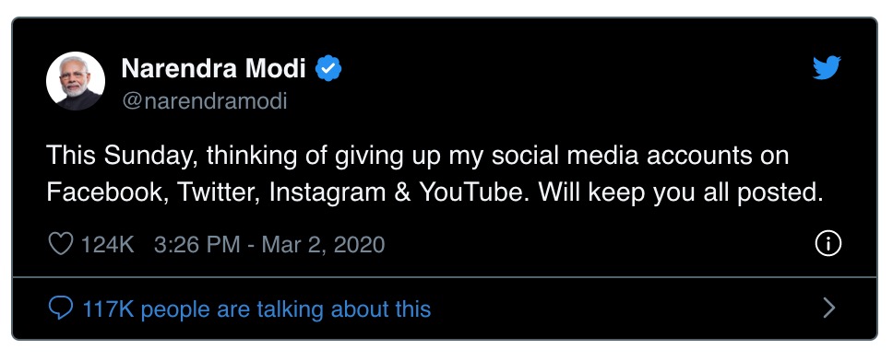Click the word 'Instagram' in the tweet
This screenshot has width=893, height=361.
(327, 193)
